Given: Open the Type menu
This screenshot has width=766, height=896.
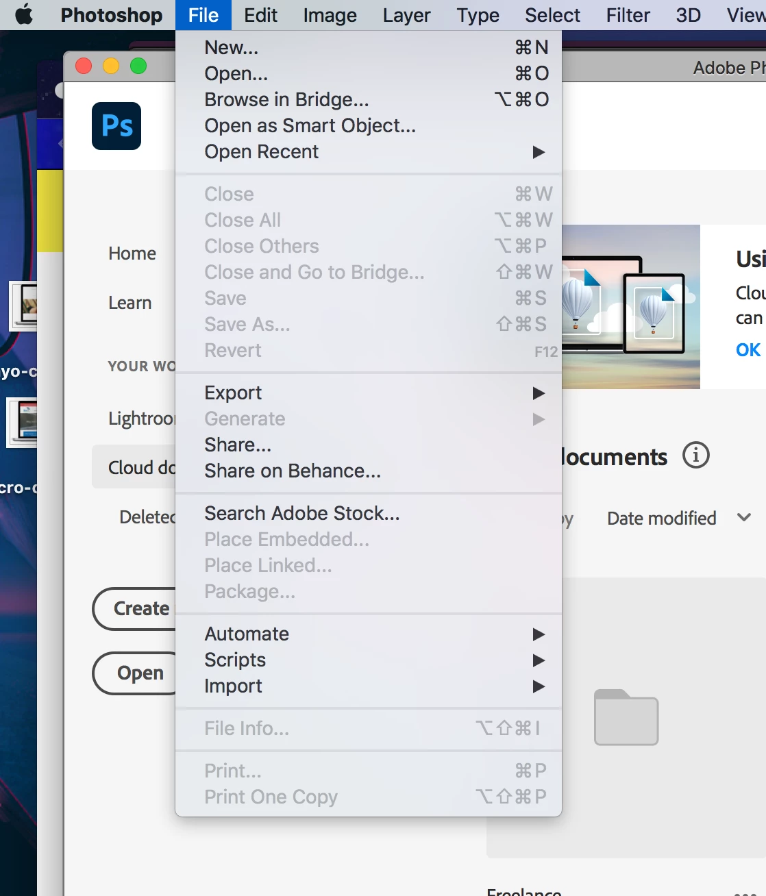Looking at the screenshot, I should [x=478, y=15].
